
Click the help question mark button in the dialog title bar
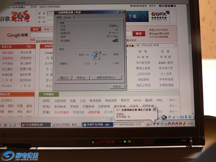pyautogui.click(x=120, y=12)
